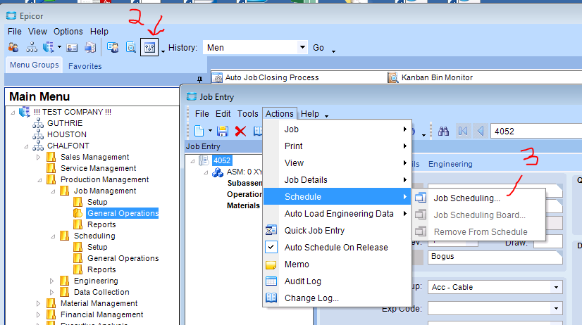Open the Job Details submenu

337,179
